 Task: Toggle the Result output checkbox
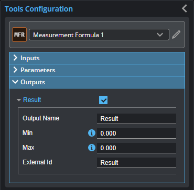pos(103,100)
